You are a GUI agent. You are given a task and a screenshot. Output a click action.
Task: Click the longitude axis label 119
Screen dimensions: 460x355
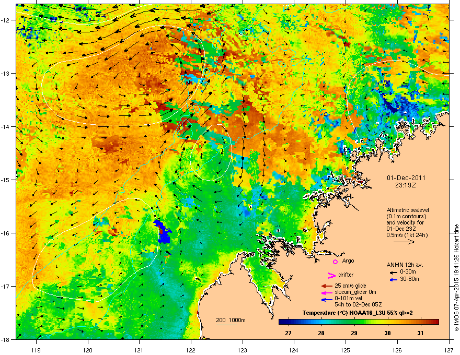click(36, 350)
